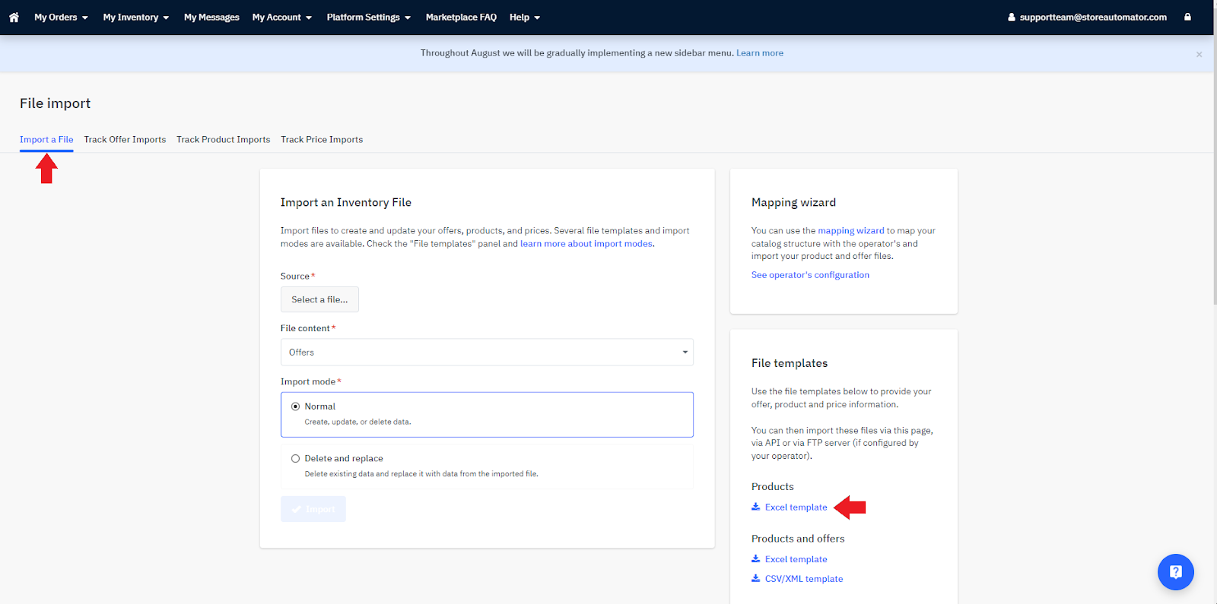Dismiss the sidebar announcement banner
Viewport: 1217px width, 604px height.
click(x=1199, y=54)
